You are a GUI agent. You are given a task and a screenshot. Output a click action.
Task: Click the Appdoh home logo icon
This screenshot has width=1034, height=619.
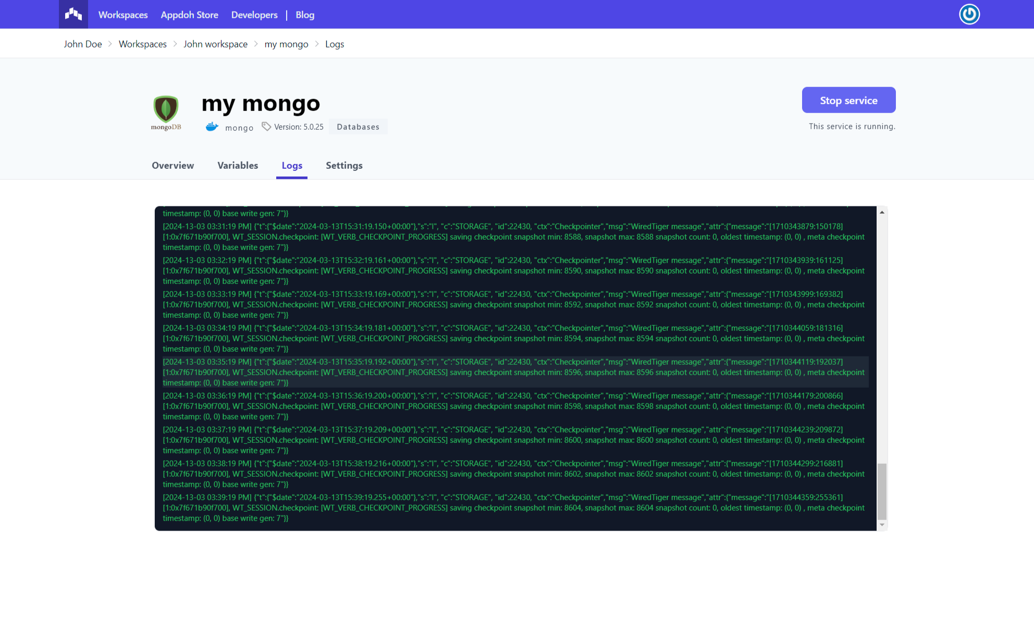click(x=73, y=14)
